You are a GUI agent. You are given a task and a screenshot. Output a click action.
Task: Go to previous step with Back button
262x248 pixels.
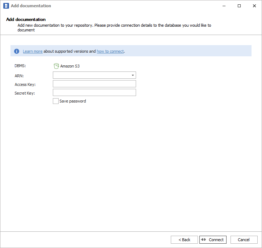pyautogui.click(x=184, y=240)
